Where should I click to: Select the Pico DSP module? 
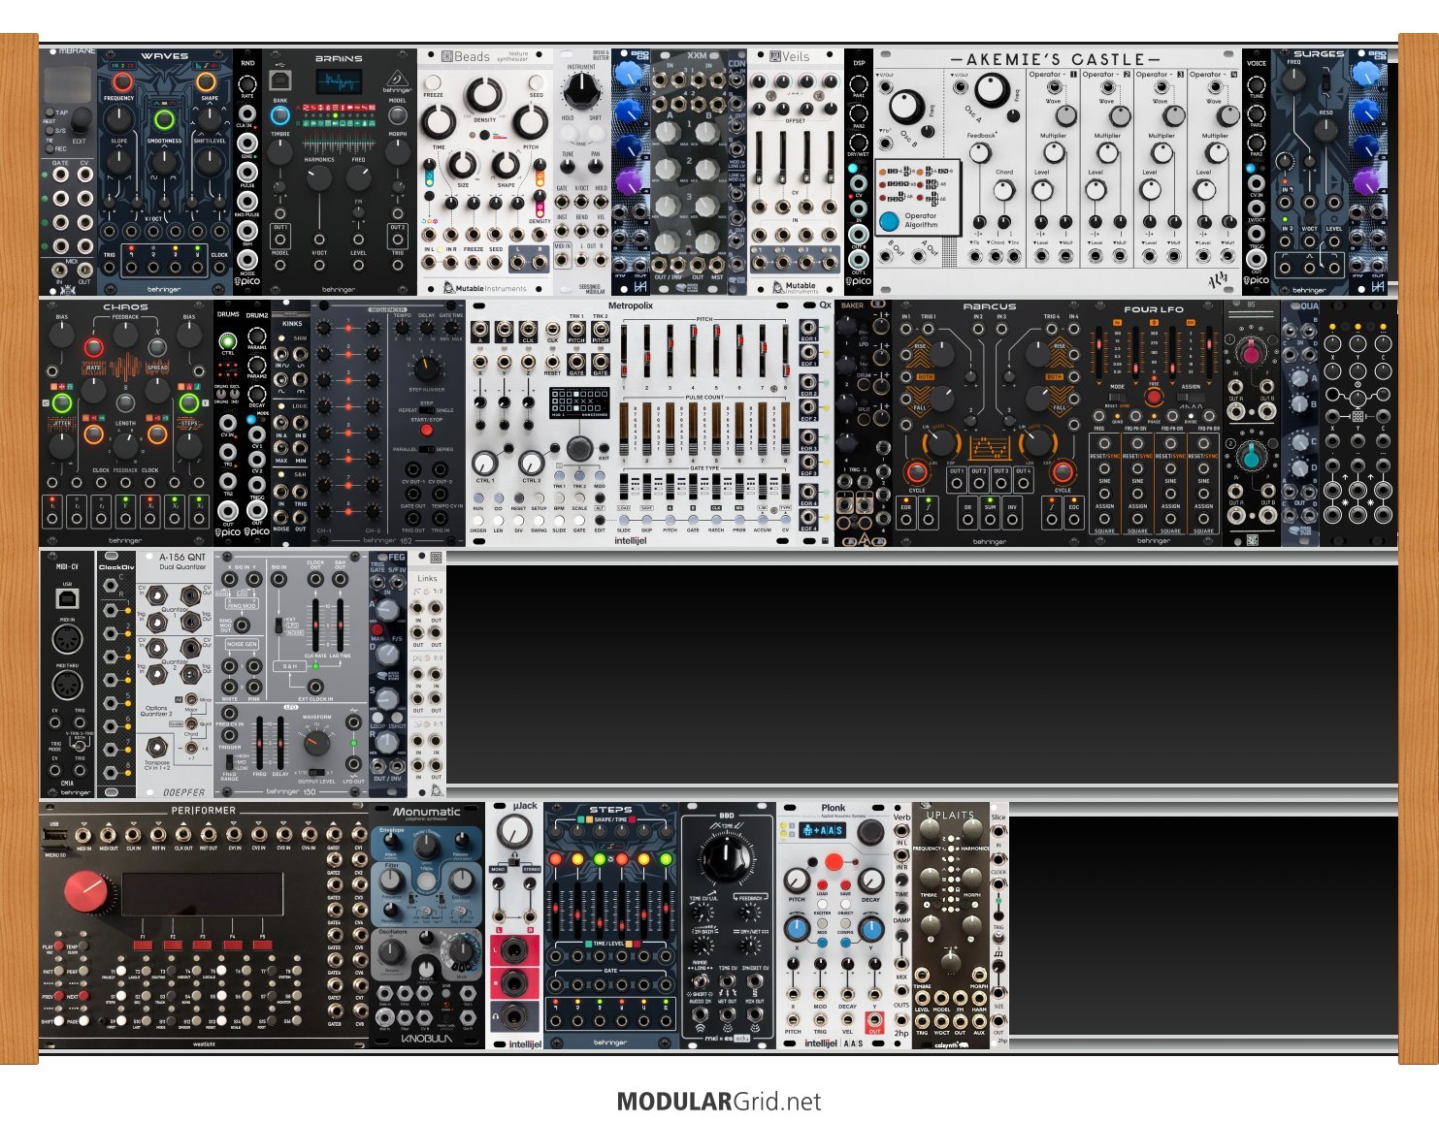pos(859,172)
